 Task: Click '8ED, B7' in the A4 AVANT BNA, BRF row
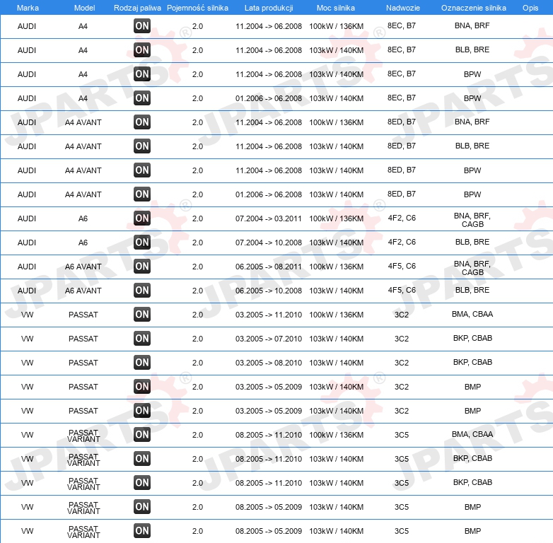[x=402, y=122]
